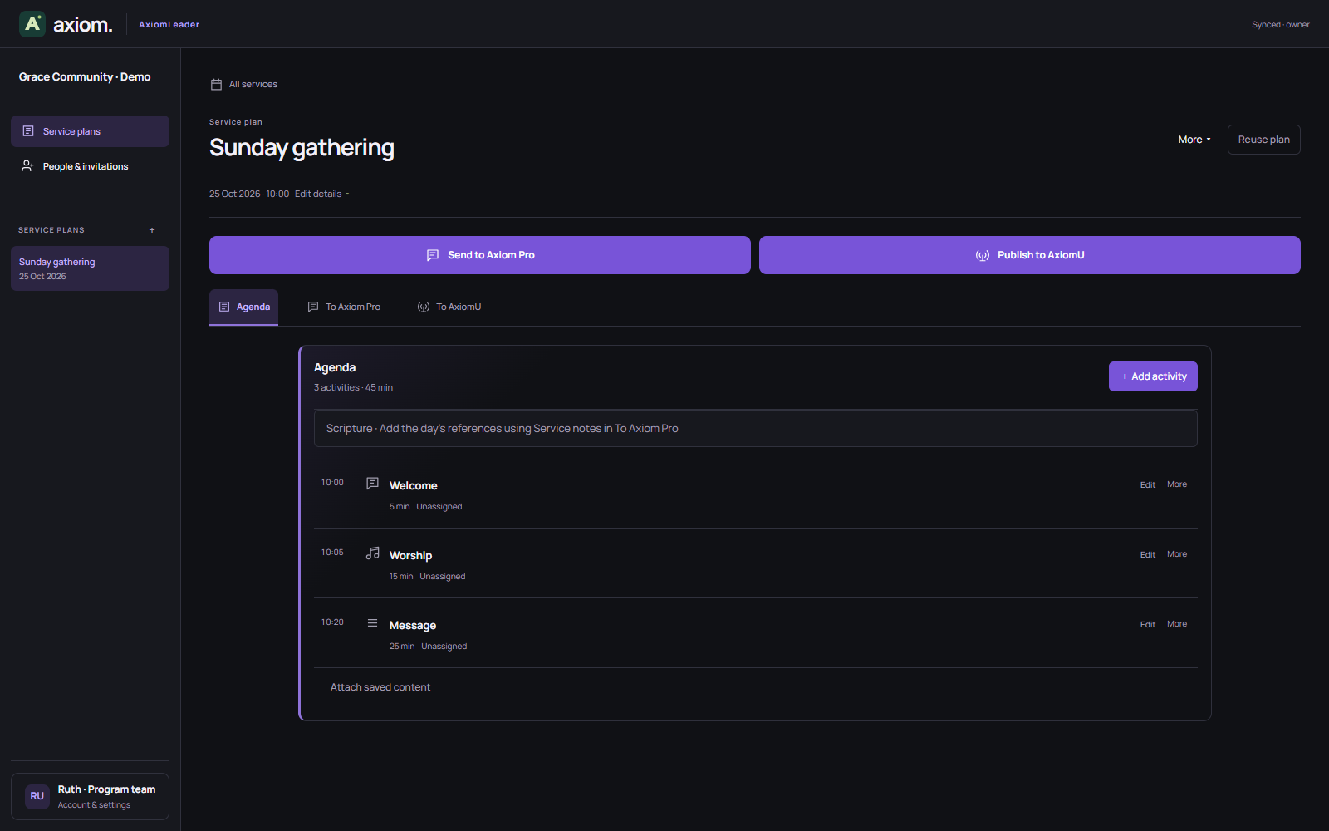Click the broadcast icon in Publish to AxiomU

[983, 255]
